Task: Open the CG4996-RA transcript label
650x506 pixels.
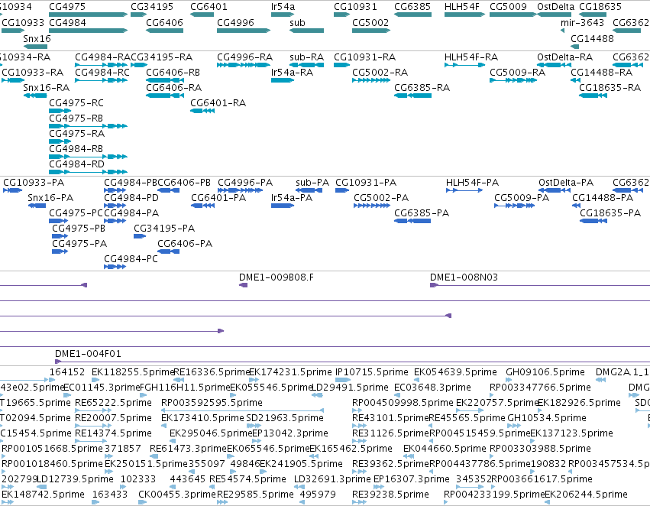Action: click(x=244, y=57)
